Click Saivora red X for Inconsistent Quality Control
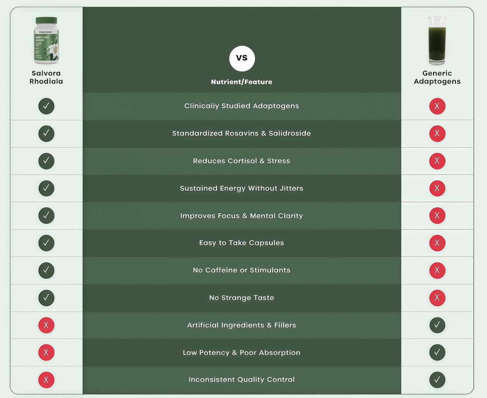The width and height of the screenshot is (487, 398). [x=46, y=380]
